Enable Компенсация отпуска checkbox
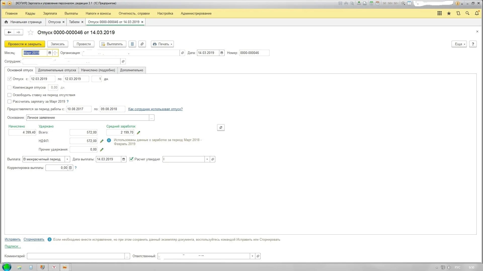This screenshot has height=271, width=483. pyautogui.click(x=10, y=88)
